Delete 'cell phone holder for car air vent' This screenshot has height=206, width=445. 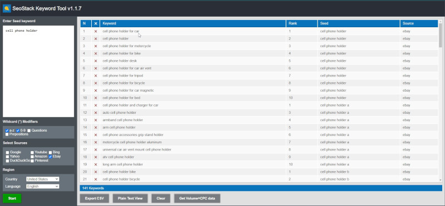[96, 68]
